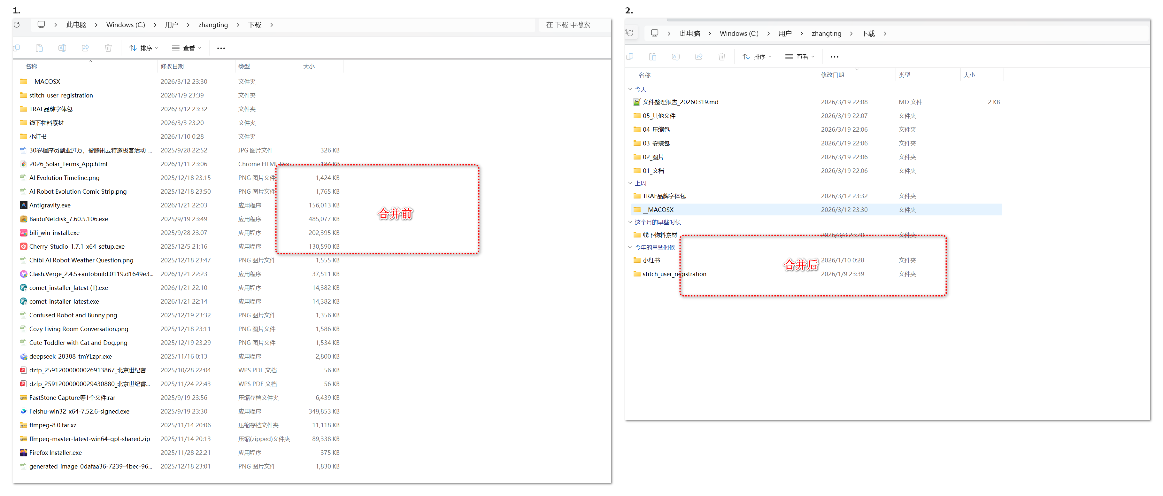The height and width of the screenshot is (496, 1163).
Task: Click the Antigravity.exe file icon
Action: click(x=23, y=205)
